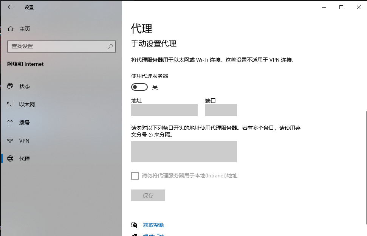
Task: Click the search magnifier icon
Action: pyautogui.click(x=110, y=46)
